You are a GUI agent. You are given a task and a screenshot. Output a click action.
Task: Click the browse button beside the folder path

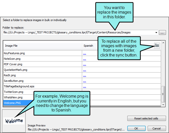pos(162,33)
